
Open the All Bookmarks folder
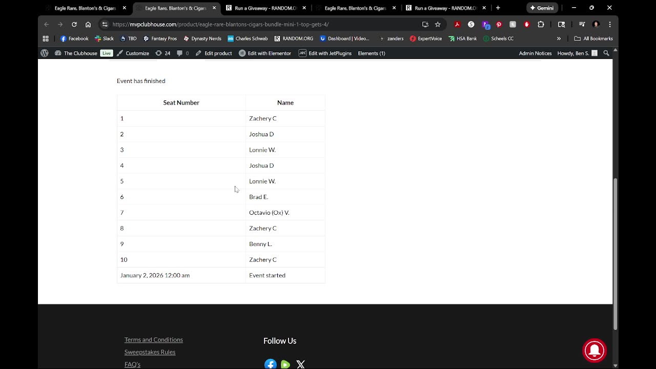(593, 38)
